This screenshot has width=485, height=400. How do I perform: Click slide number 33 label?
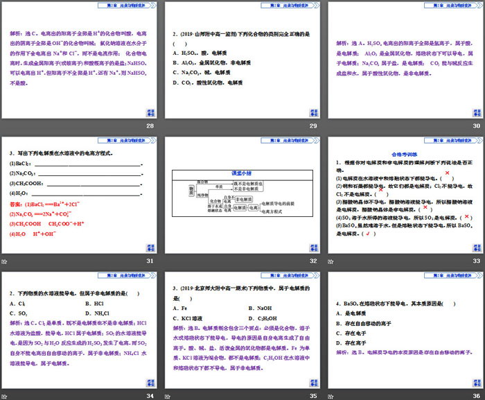477,261
